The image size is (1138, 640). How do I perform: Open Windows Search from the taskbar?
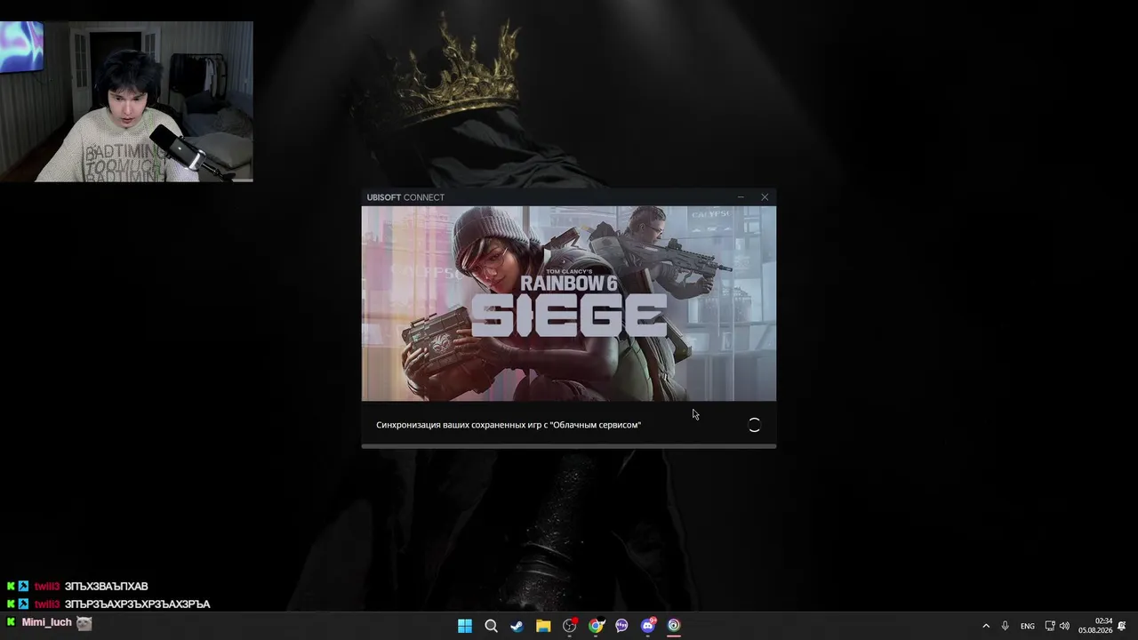point(491,626)
